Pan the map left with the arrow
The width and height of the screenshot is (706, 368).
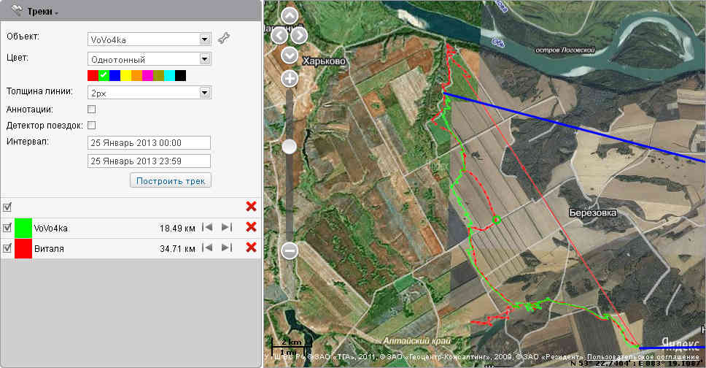pyautogui.click(x=279, y=35)
